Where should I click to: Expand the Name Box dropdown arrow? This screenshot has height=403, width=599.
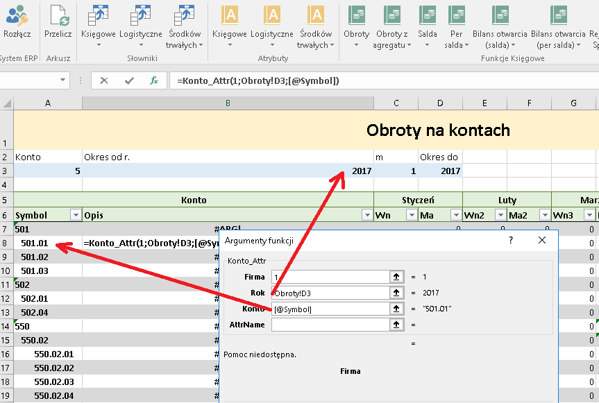click(62, 80)
